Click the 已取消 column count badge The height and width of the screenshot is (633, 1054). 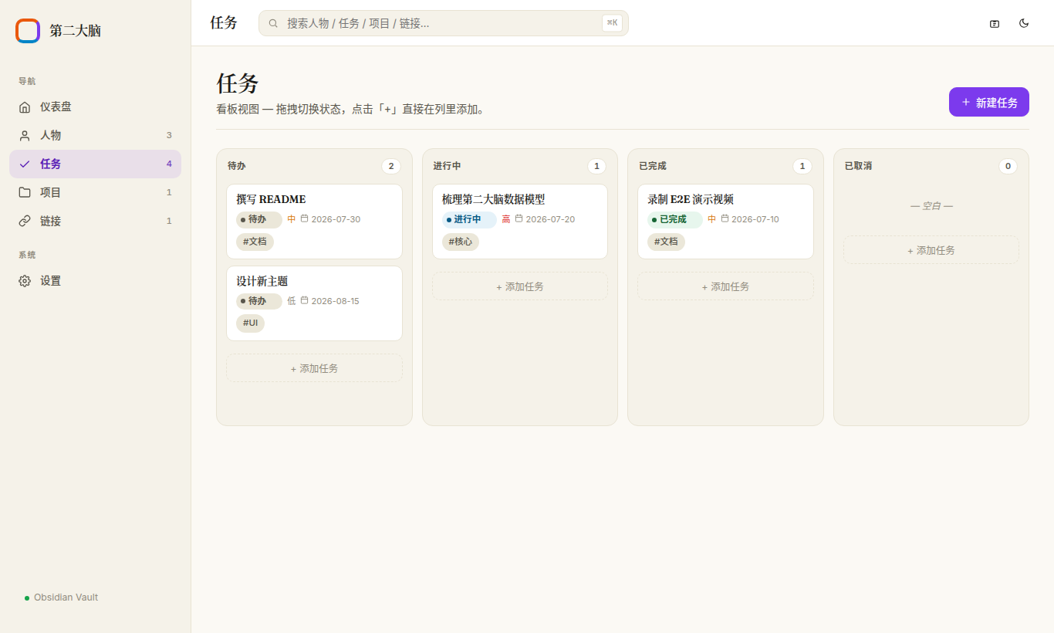click(x=1008, y=166)
